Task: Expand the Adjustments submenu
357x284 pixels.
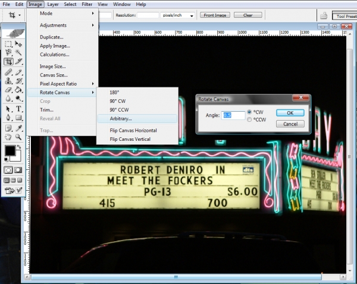Action: pyautogui.click(x=63, y=25)
